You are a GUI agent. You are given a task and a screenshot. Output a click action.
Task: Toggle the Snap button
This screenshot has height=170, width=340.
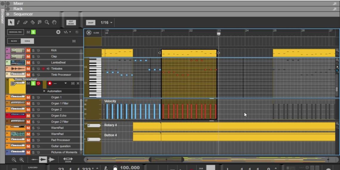point(91,23)
